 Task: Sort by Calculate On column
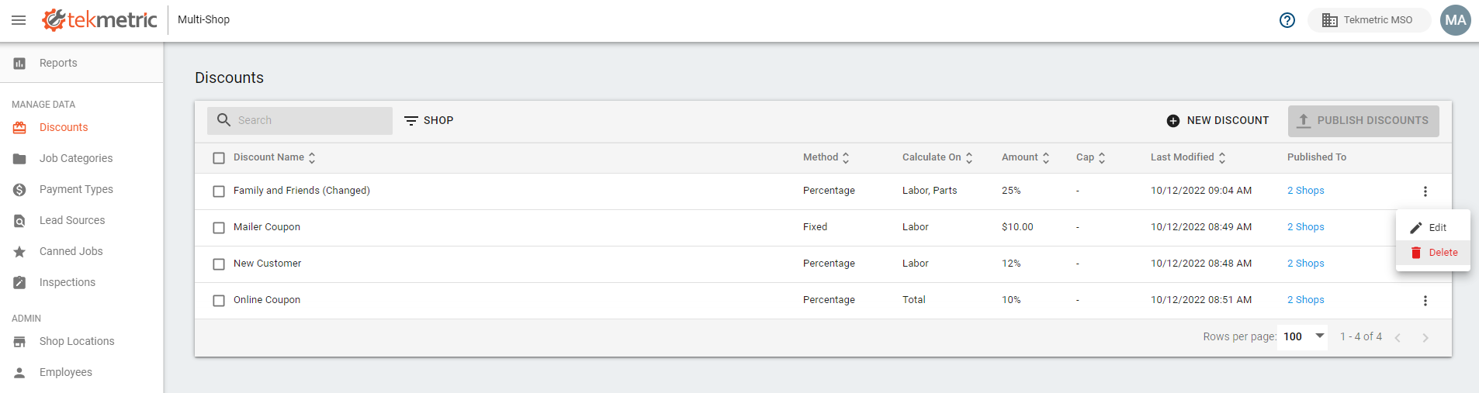tap(937, 157)
